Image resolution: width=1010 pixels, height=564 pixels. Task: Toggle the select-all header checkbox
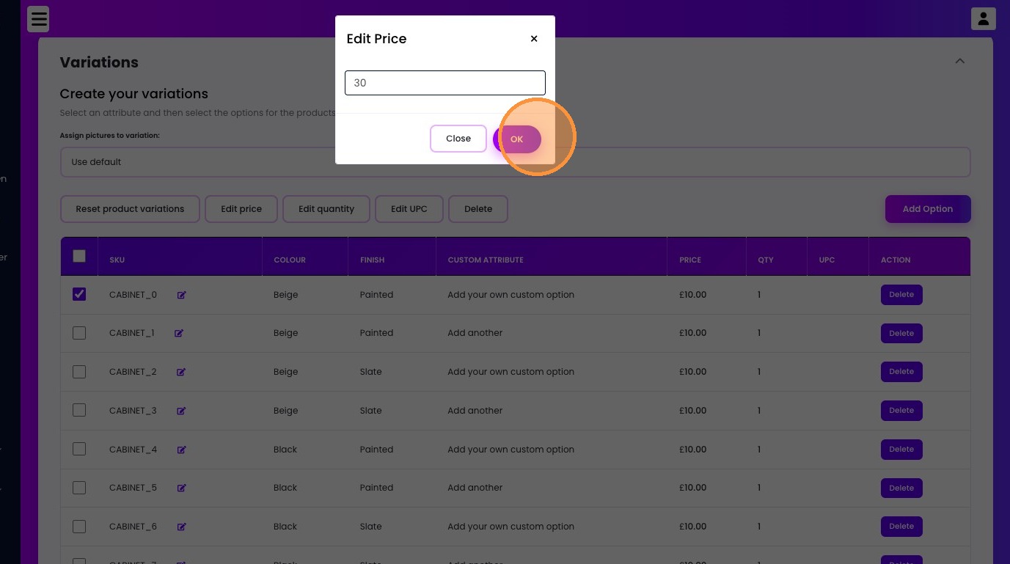click(x=79, y=256)
